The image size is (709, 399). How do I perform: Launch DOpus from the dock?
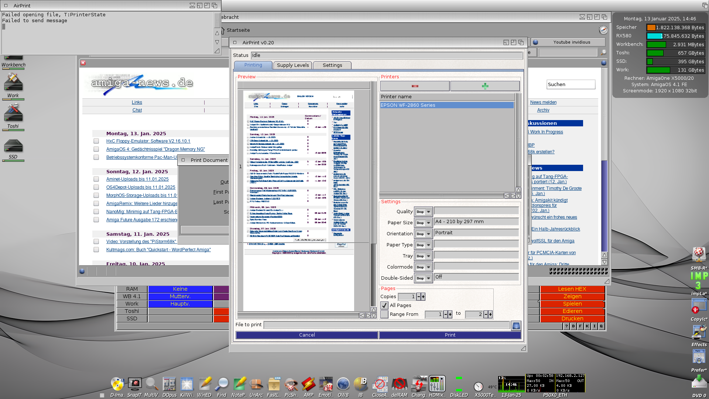[169, 384]
